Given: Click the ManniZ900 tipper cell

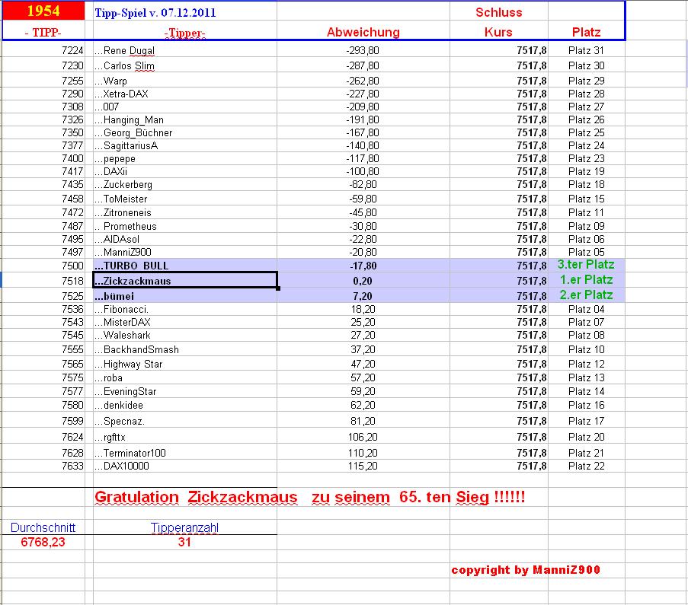Looking at the screenshot, I should click(184, 252).
